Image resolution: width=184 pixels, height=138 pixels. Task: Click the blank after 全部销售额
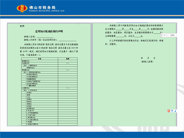[x=120, y=36]
